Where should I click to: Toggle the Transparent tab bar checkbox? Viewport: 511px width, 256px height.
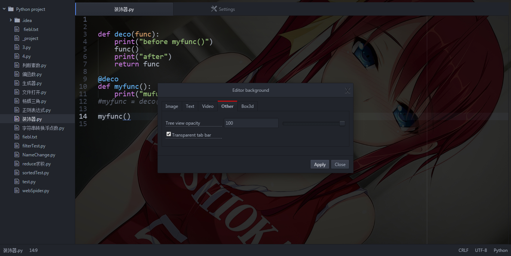tap(169, 134)
